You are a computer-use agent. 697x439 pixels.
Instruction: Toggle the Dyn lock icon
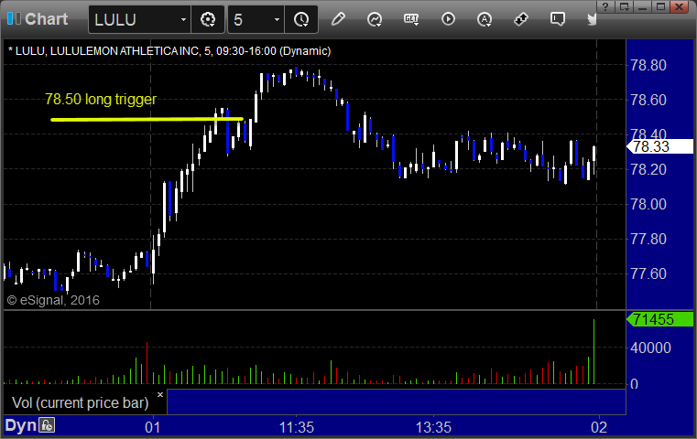(47, 425)
